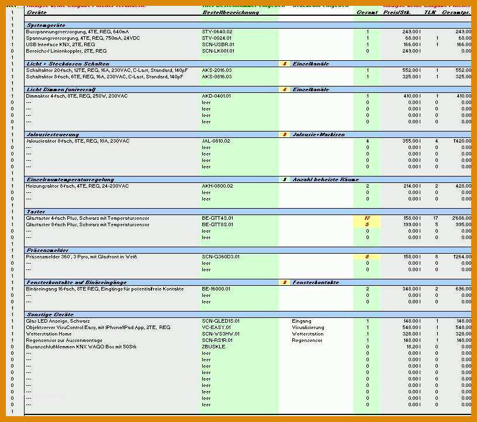Click the 'Anzahl beheizte Räume' label
The image size is (477, 422).
326,179
